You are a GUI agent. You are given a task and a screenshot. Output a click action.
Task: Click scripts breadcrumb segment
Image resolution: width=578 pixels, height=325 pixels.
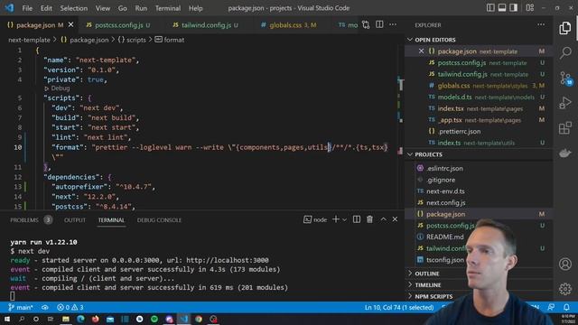click(x=132, y=40)
